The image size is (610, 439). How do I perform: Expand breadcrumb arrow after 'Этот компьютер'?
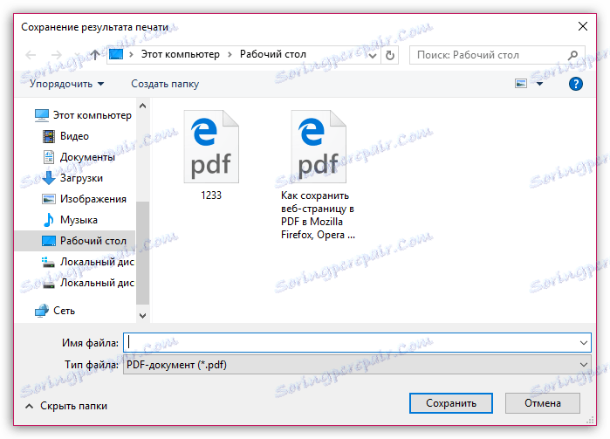[x=230, y=54]
